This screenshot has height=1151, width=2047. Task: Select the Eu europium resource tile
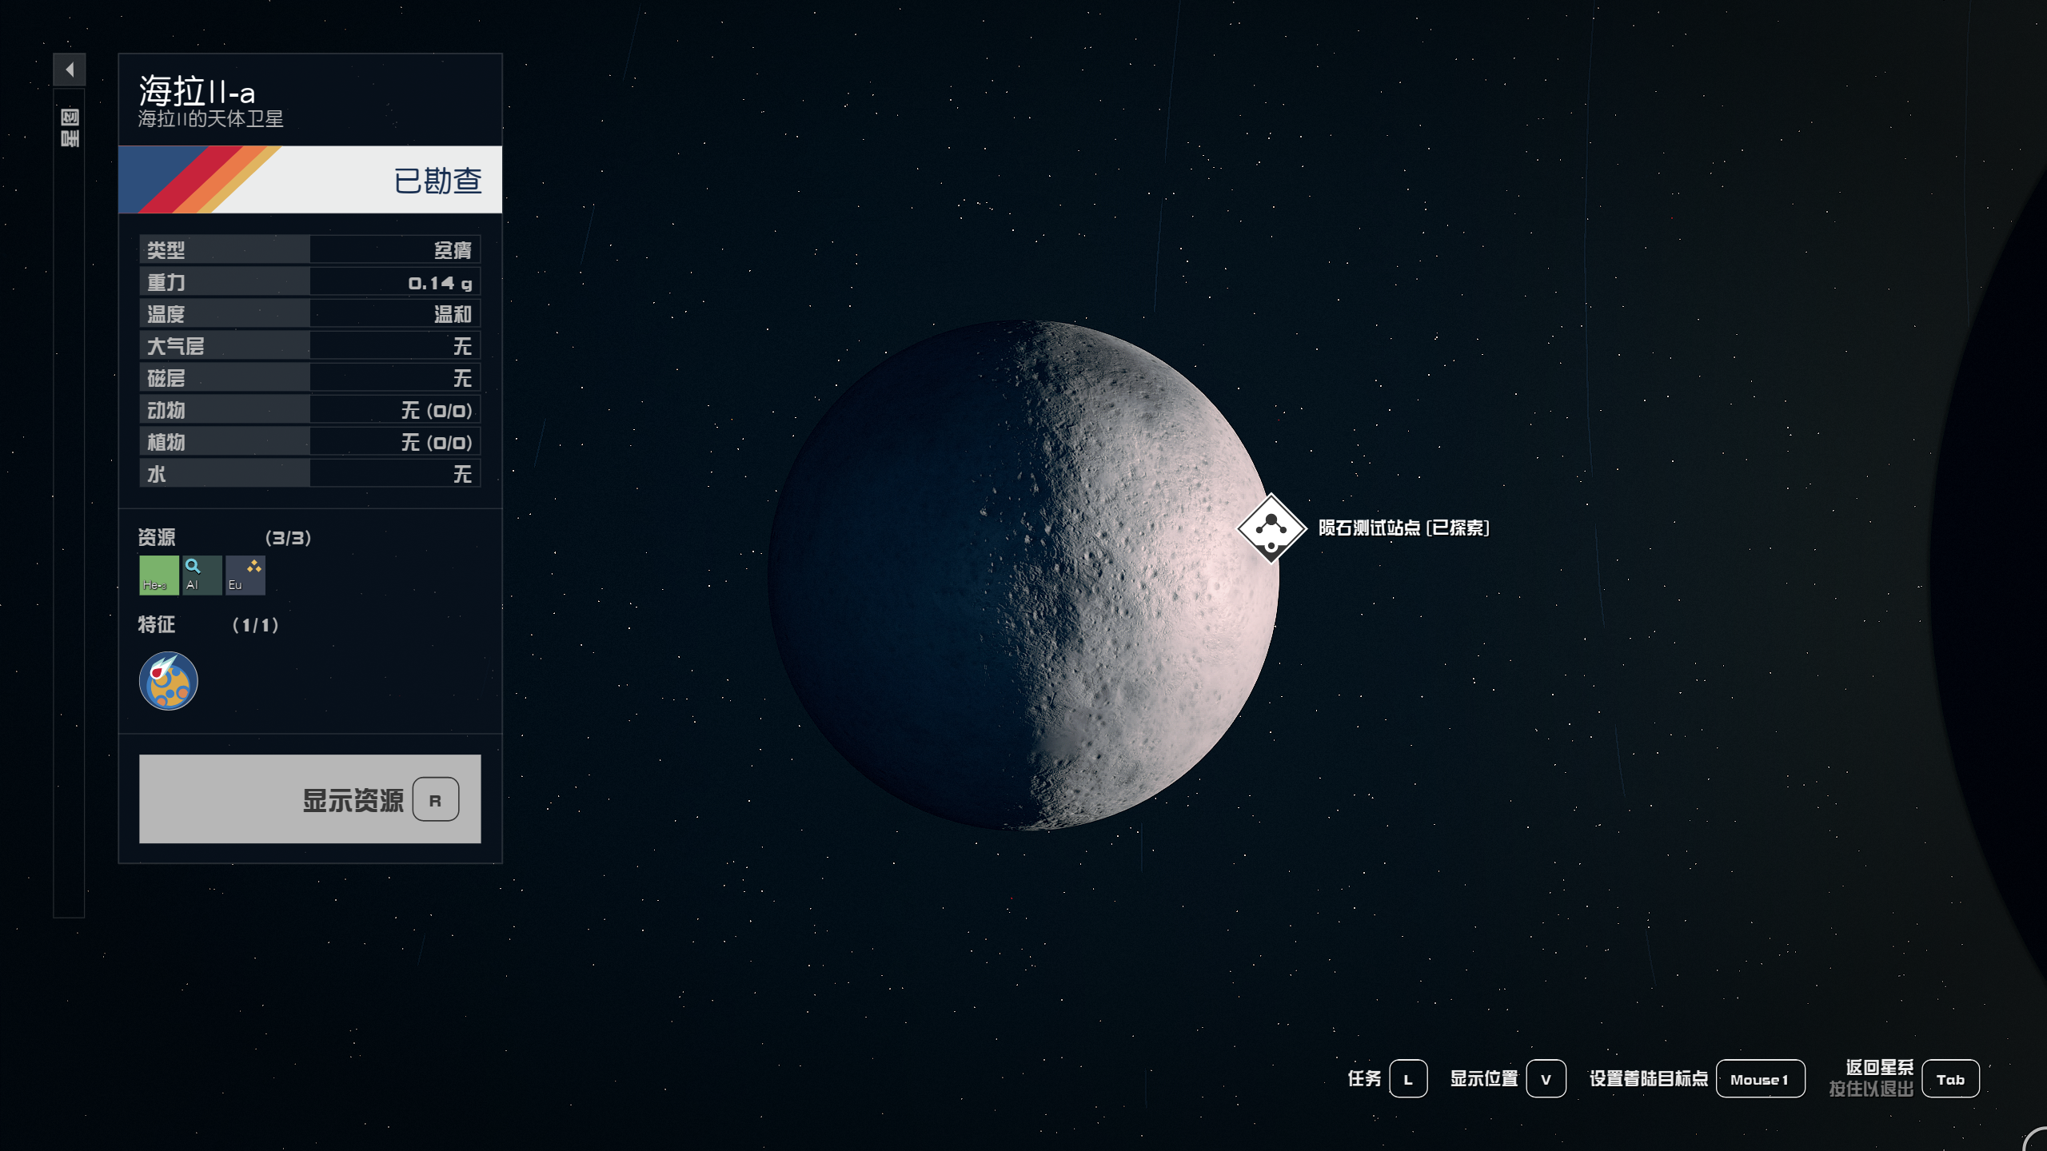(x=245, y=575)
